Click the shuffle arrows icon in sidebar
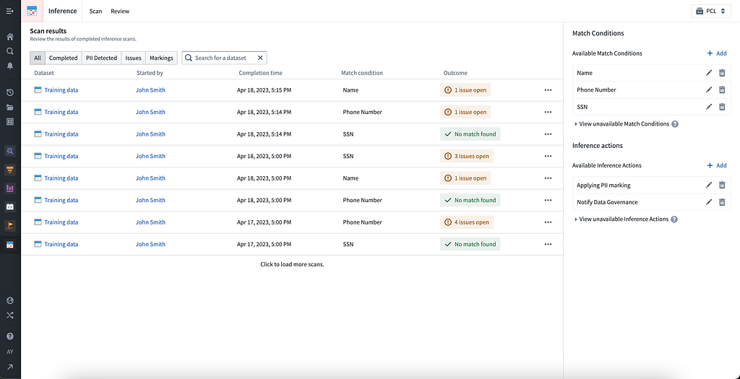The width and height of the screenshot is (740, 379). (10, 315)
